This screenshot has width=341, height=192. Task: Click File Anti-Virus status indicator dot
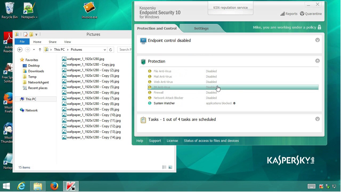tap(150, 71)
